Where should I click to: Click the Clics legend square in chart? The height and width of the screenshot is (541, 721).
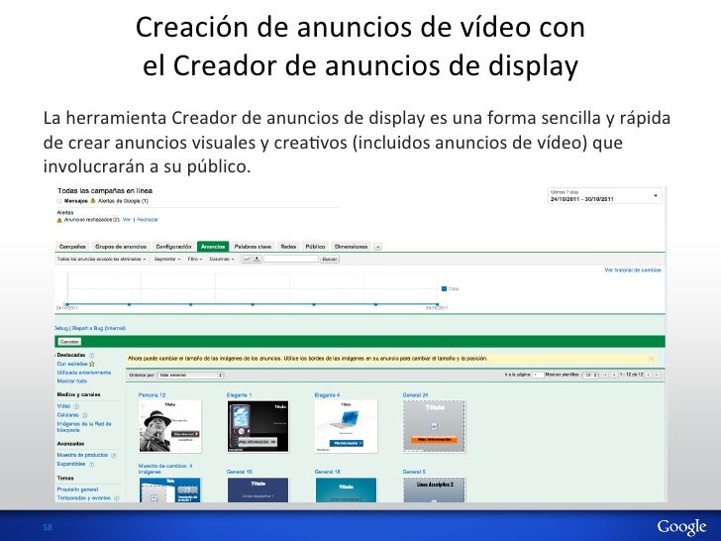[x=444, y=289]
